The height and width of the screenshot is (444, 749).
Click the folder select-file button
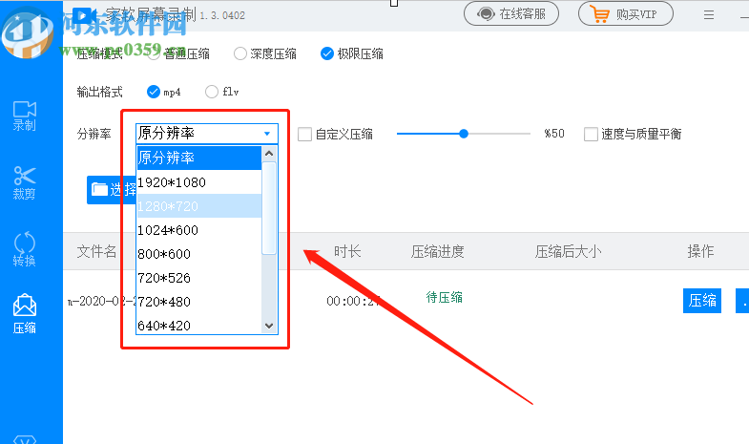click(x=112, y=190)
